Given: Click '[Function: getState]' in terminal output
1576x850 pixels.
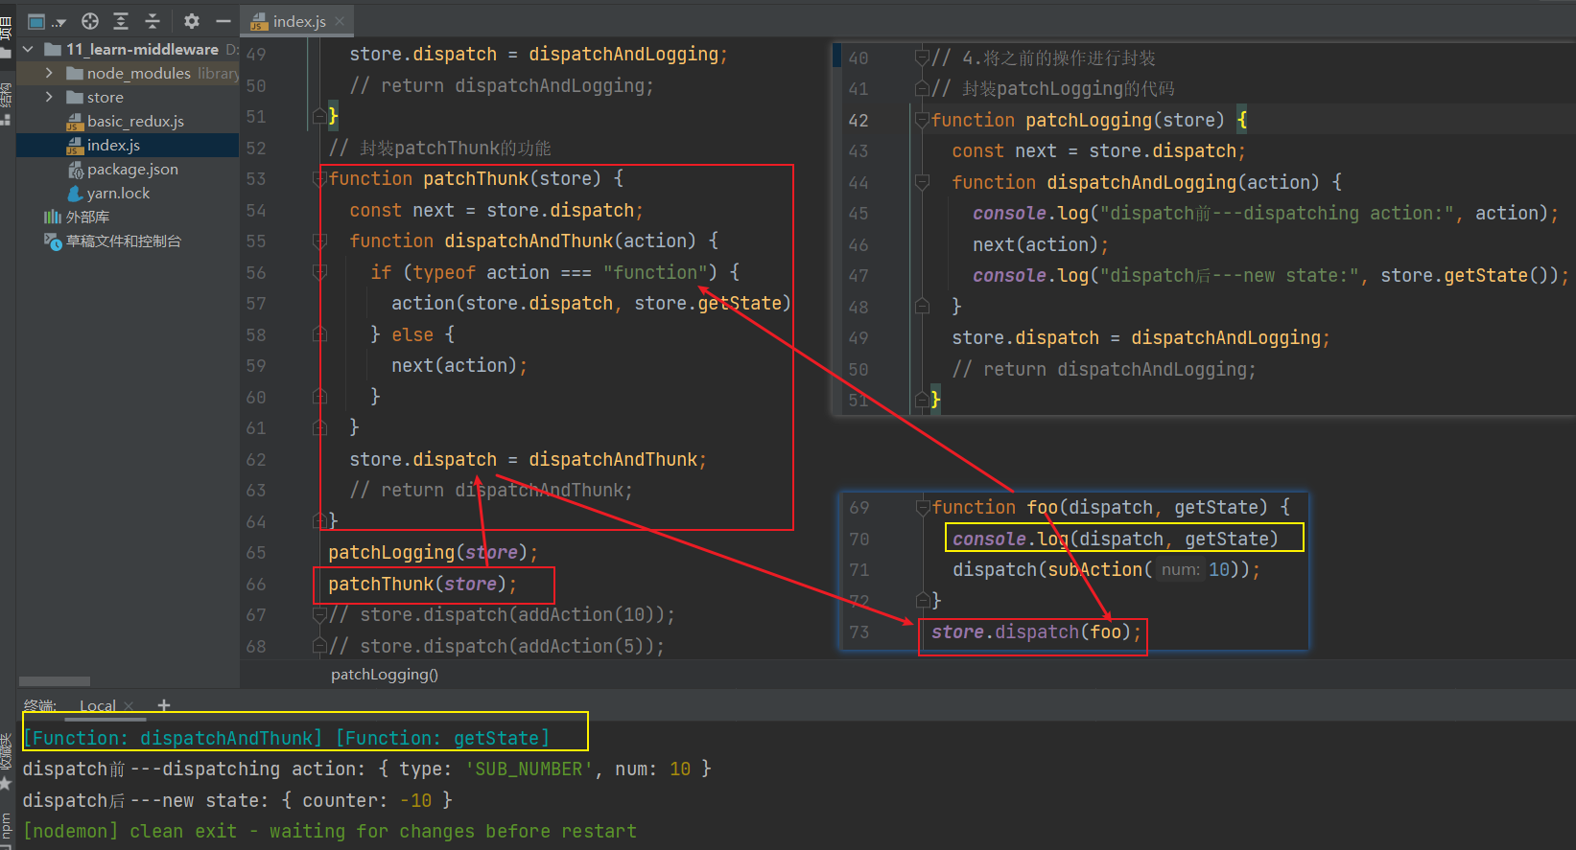Looking at the screenshot, I should pos(442,738).
